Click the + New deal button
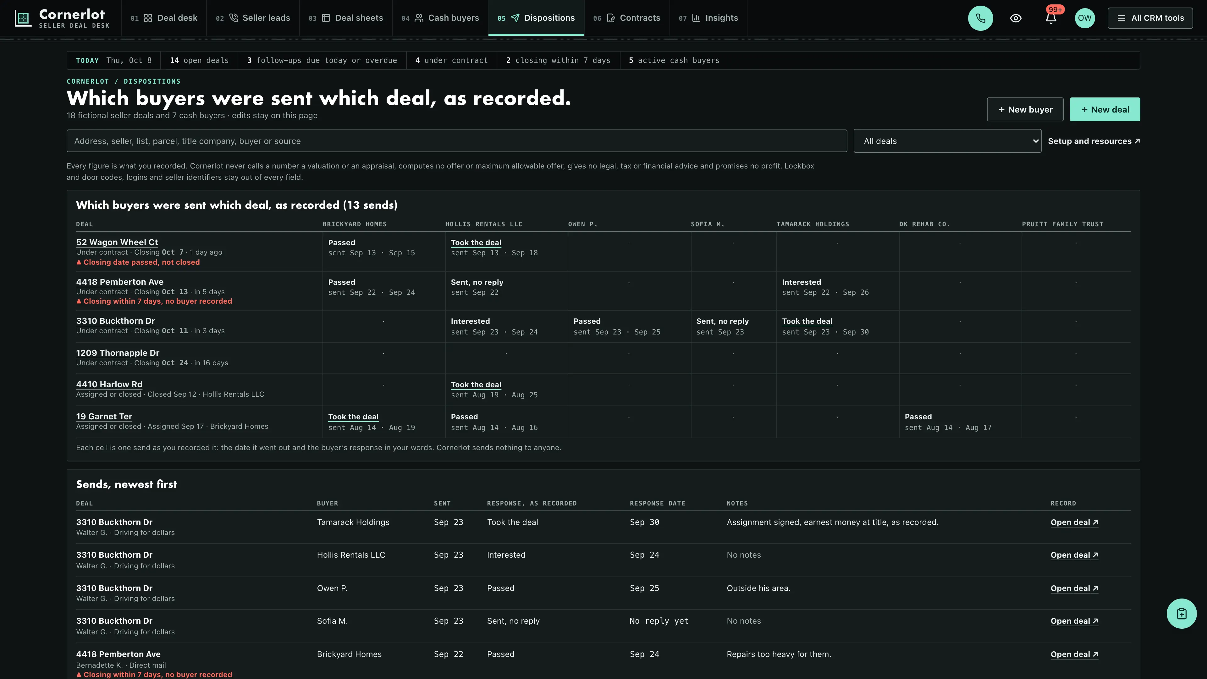This screenshot has width=1207, height=679. tap(1105, 110)
